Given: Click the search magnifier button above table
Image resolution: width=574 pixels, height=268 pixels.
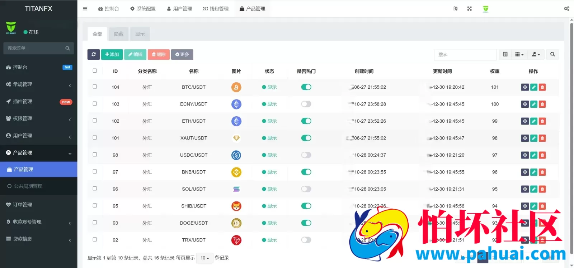Looking at the screenshot, I should coord(552,54).
